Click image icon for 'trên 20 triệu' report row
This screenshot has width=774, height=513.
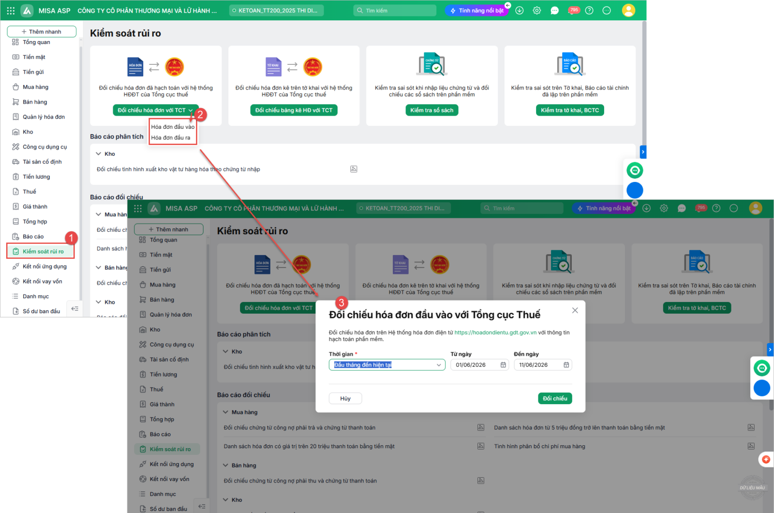pyautogui.click(x=481, y=446)
